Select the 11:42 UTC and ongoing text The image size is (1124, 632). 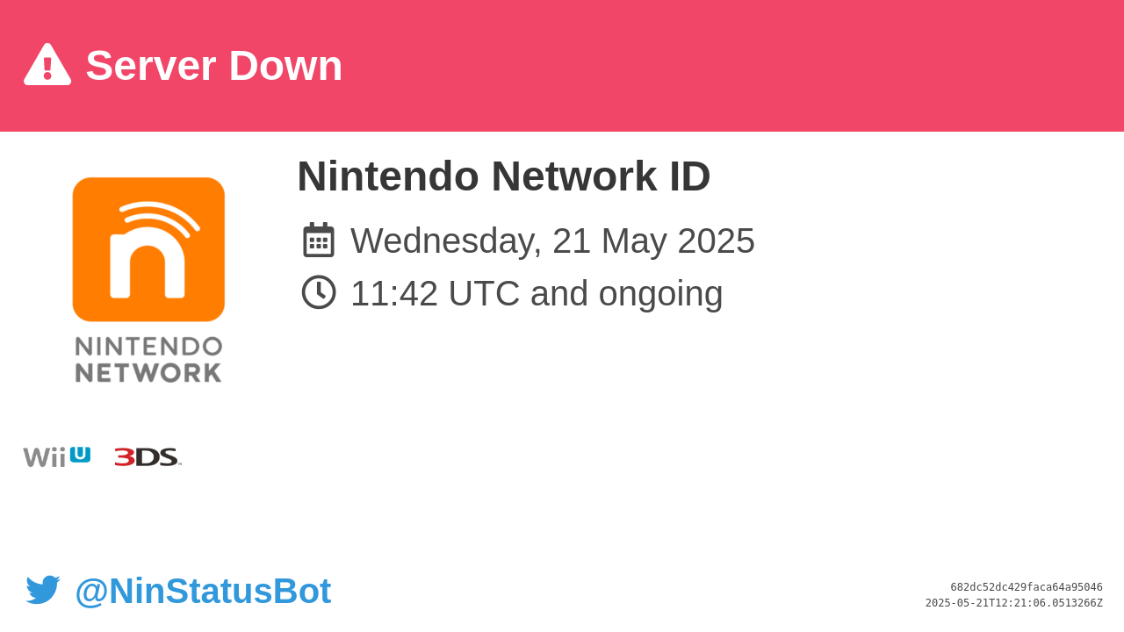pyautogui.click(x=537, y=293)
